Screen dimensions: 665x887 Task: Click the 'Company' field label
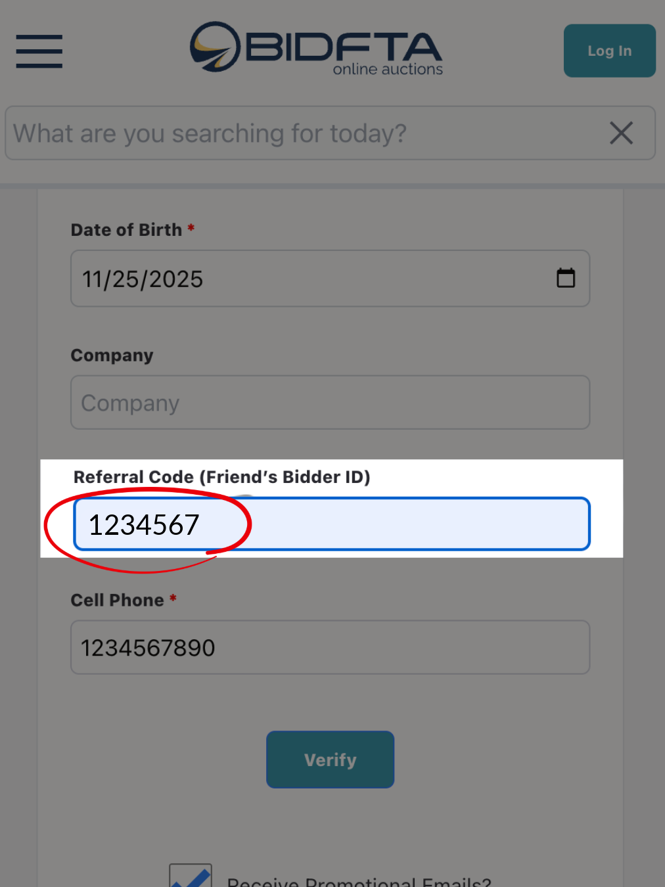click(x=112, y=355)
